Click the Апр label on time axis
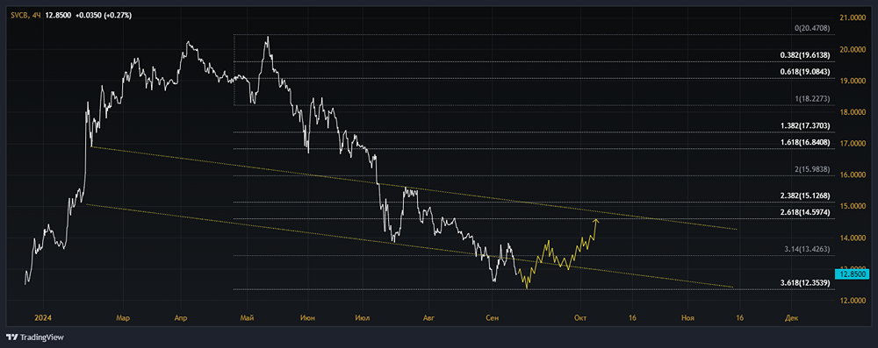 tap(180, 318)
